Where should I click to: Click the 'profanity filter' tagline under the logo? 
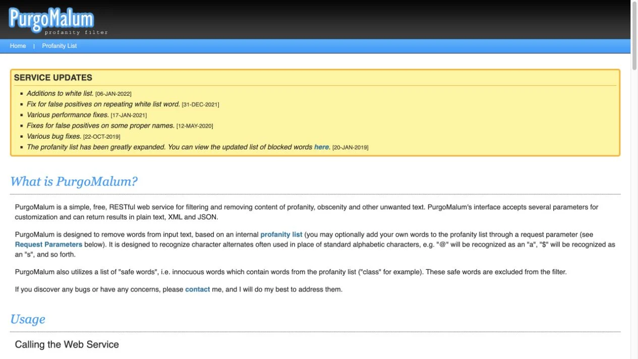tap(76, 33)
